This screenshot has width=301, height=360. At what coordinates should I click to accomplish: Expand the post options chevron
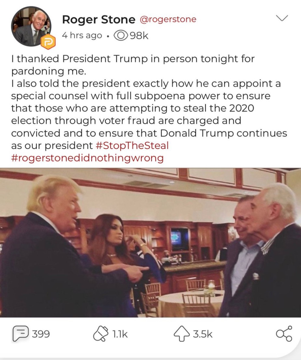click(281, 18)
